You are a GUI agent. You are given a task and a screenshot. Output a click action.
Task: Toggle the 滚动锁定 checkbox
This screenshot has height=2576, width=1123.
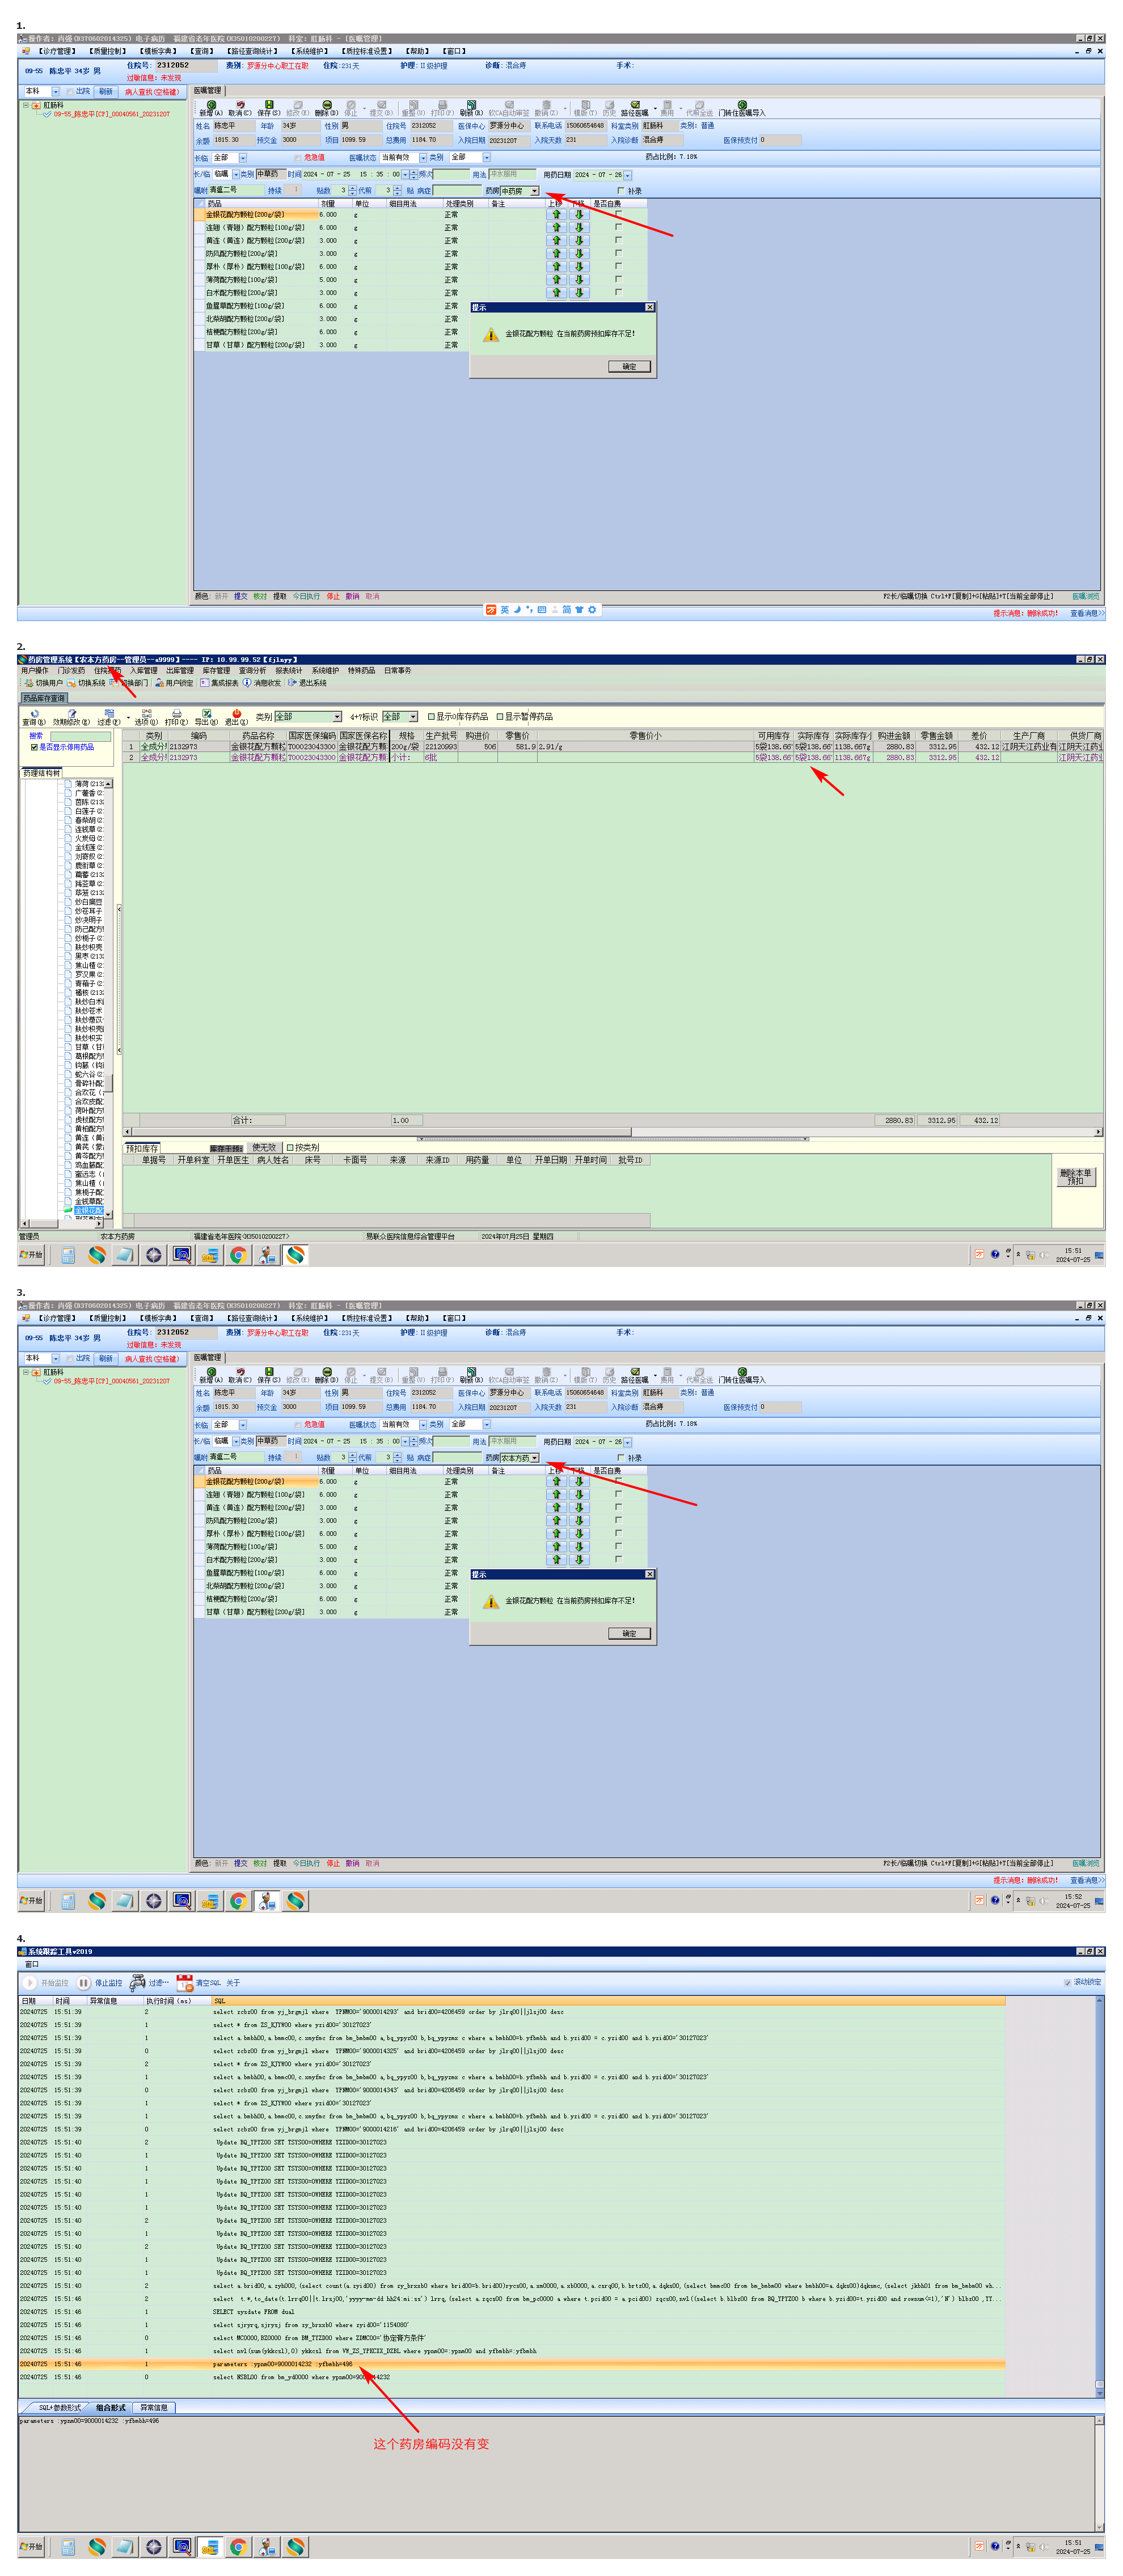tap(1067, 1982)
